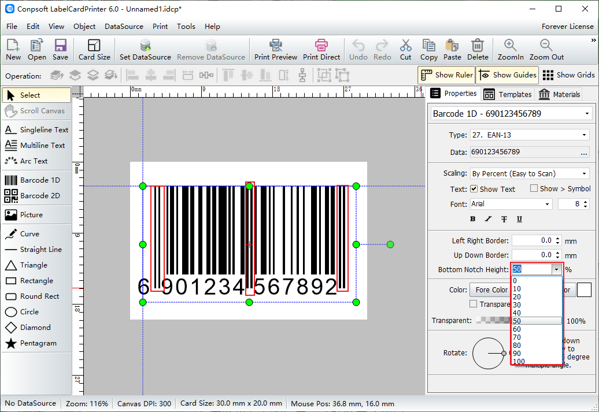Open Print Preview
Viewport: 599px width, 412px height.
click(x=275, y=49)
